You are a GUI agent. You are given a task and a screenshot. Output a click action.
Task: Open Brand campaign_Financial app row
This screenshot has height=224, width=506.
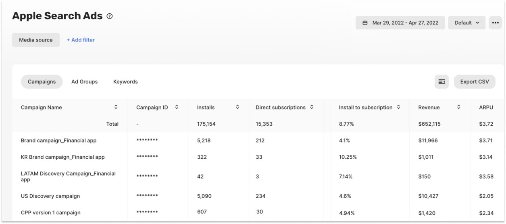point(58,141)
